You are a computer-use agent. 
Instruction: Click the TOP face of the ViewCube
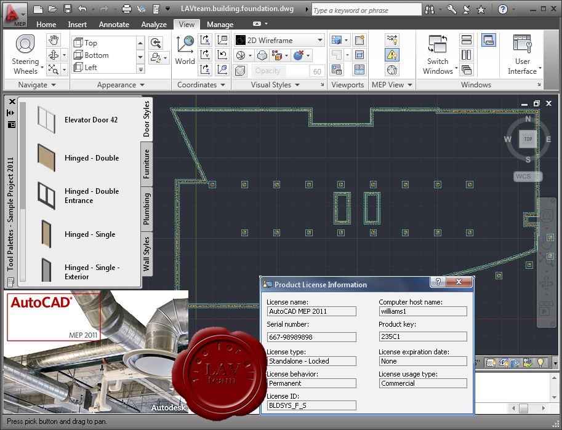tap(528, 139)
